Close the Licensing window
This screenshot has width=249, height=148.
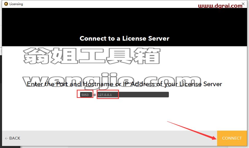[243, 4]
